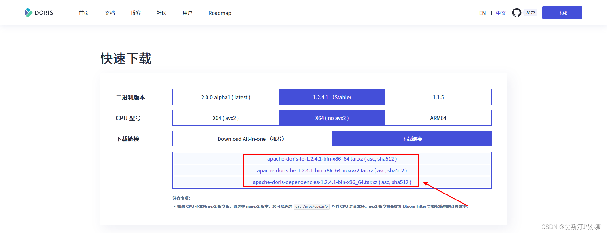Open the 文档 nav item
The image size is (607, 233).
pos(110,13)
